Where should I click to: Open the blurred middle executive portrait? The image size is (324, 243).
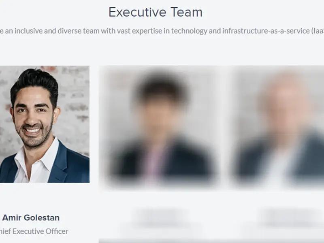tap(161, 126)
